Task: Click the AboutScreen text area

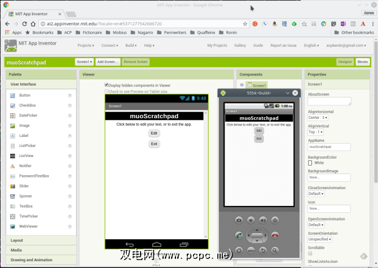Action: [x=329, y=101]
